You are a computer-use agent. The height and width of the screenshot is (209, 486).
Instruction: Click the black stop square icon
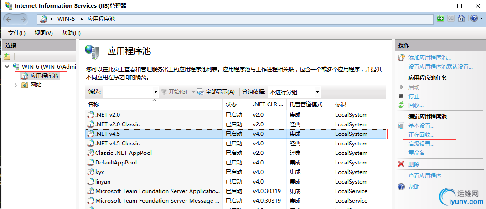[401, 96]
